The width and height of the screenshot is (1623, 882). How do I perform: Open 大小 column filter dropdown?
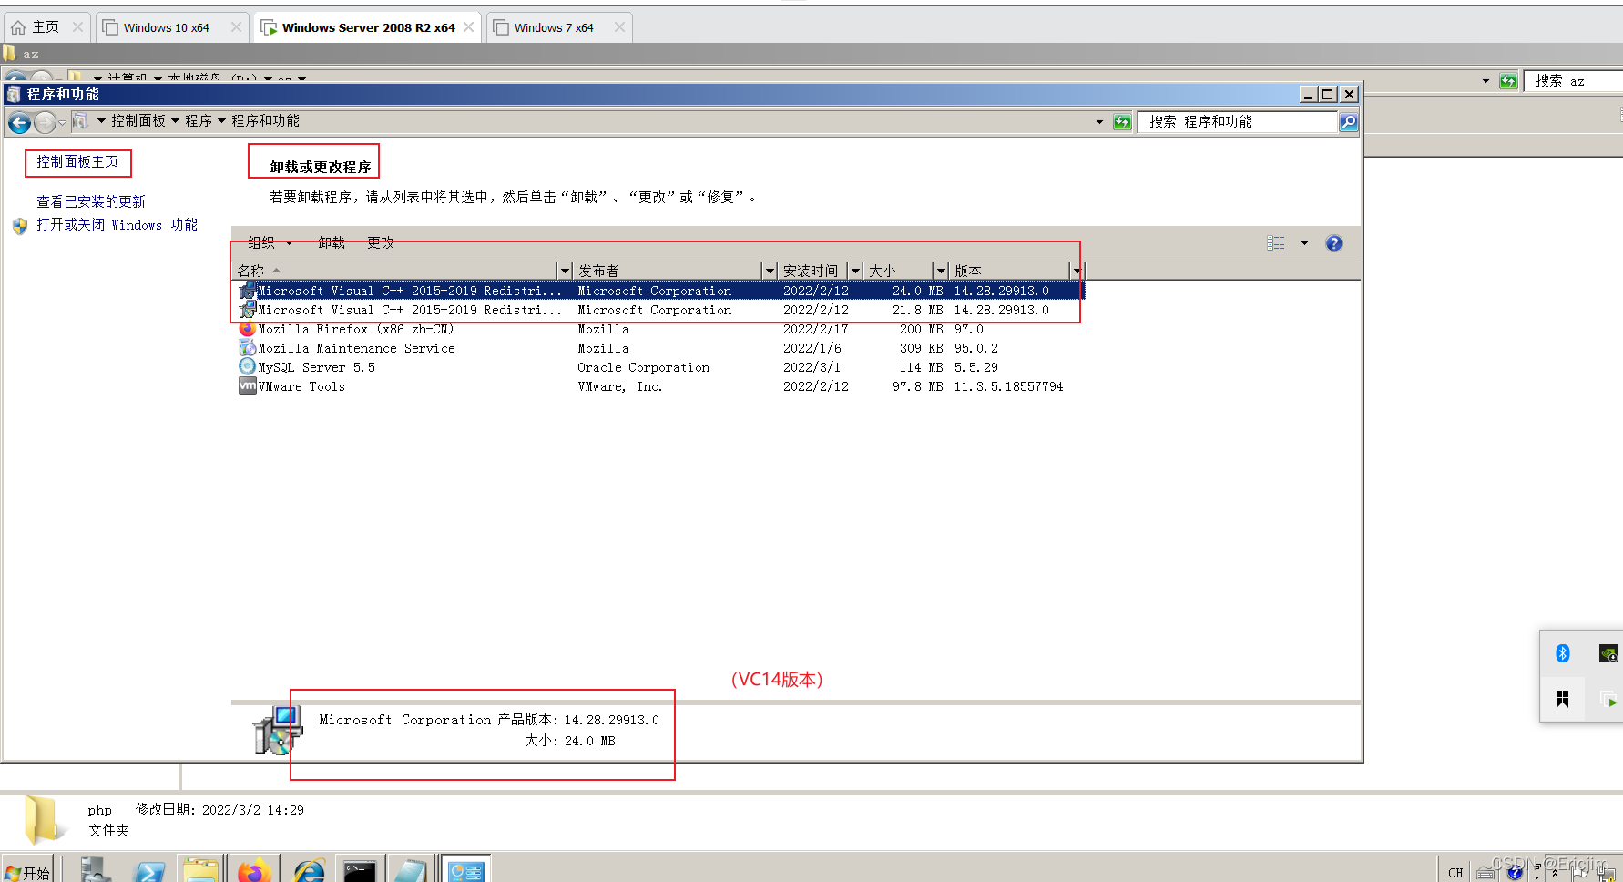[941, 271]
